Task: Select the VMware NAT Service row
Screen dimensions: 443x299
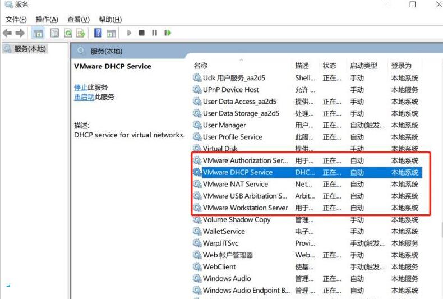Action: point(307,184)
